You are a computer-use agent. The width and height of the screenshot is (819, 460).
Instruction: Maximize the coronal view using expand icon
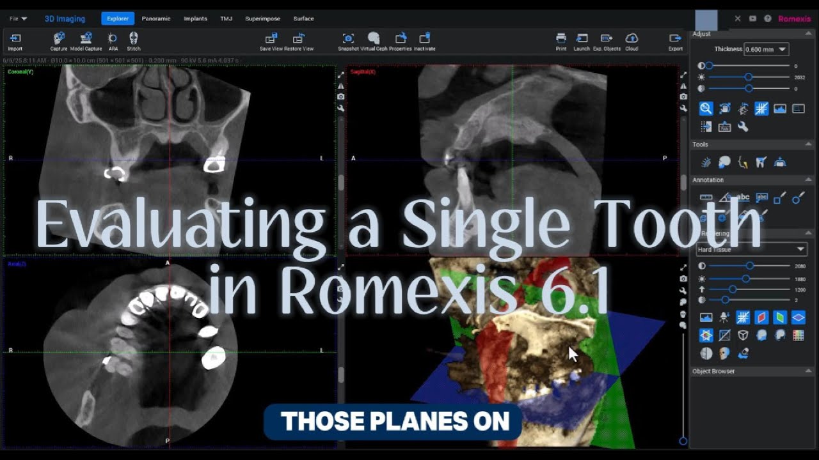(x=341, y=75)
